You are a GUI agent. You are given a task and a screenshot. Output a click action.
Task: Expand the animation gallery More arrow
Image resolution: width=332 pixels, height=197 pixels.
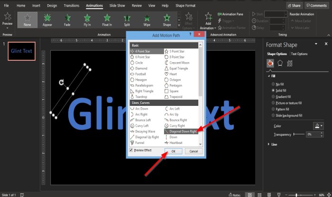[179, 25]
